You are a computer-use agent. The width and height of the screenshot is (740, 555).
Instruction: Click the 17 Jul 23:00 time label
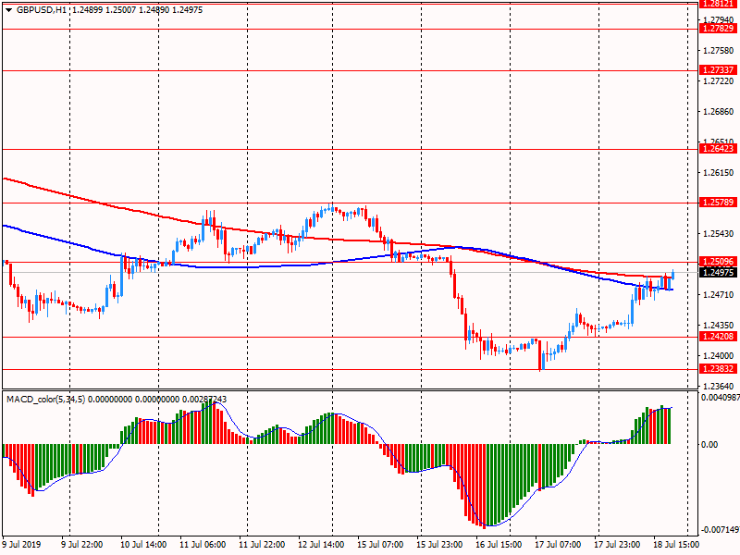[x=617, y=545]
